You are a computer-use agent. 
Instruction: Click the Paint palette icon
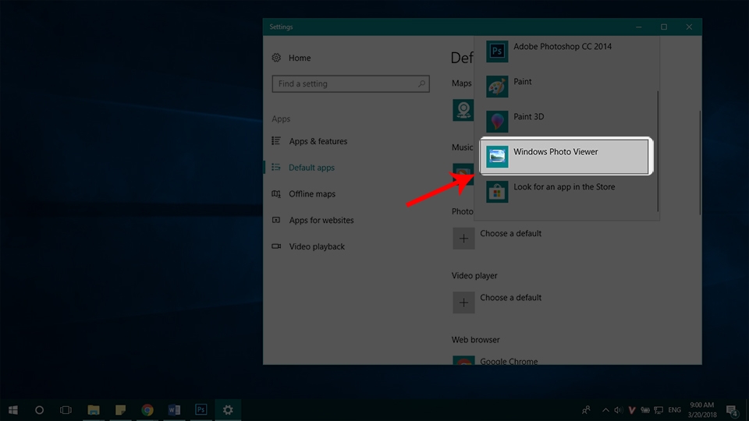click(497, 87)
